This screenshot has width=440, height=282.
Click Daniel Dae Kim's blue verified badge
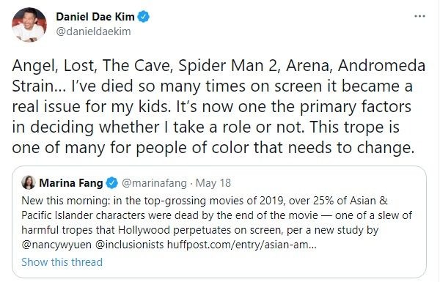click(x=144, y=17)
